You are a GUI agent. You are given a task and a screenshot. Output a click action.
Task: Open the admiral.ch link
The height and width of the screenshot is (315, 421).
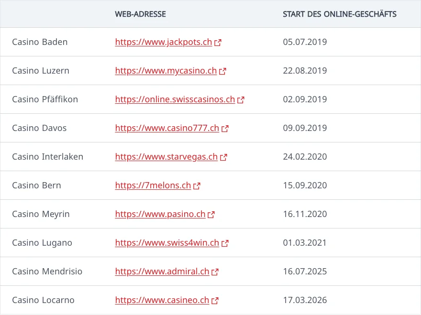pyautogui.click(x=162, y=272)
